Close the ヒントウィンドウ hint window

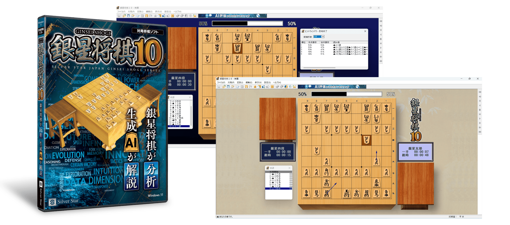pyautogui.click(x=365, y=31)
